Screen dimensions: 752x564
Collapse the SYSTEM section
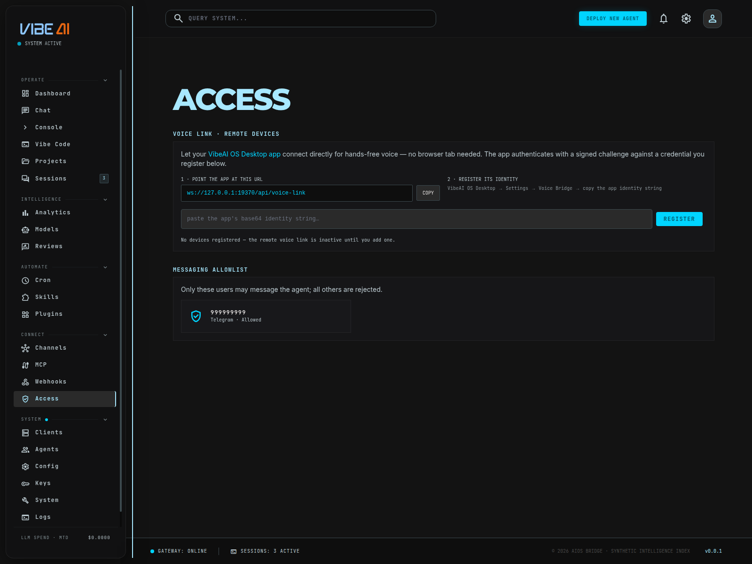tap(105, 419)
